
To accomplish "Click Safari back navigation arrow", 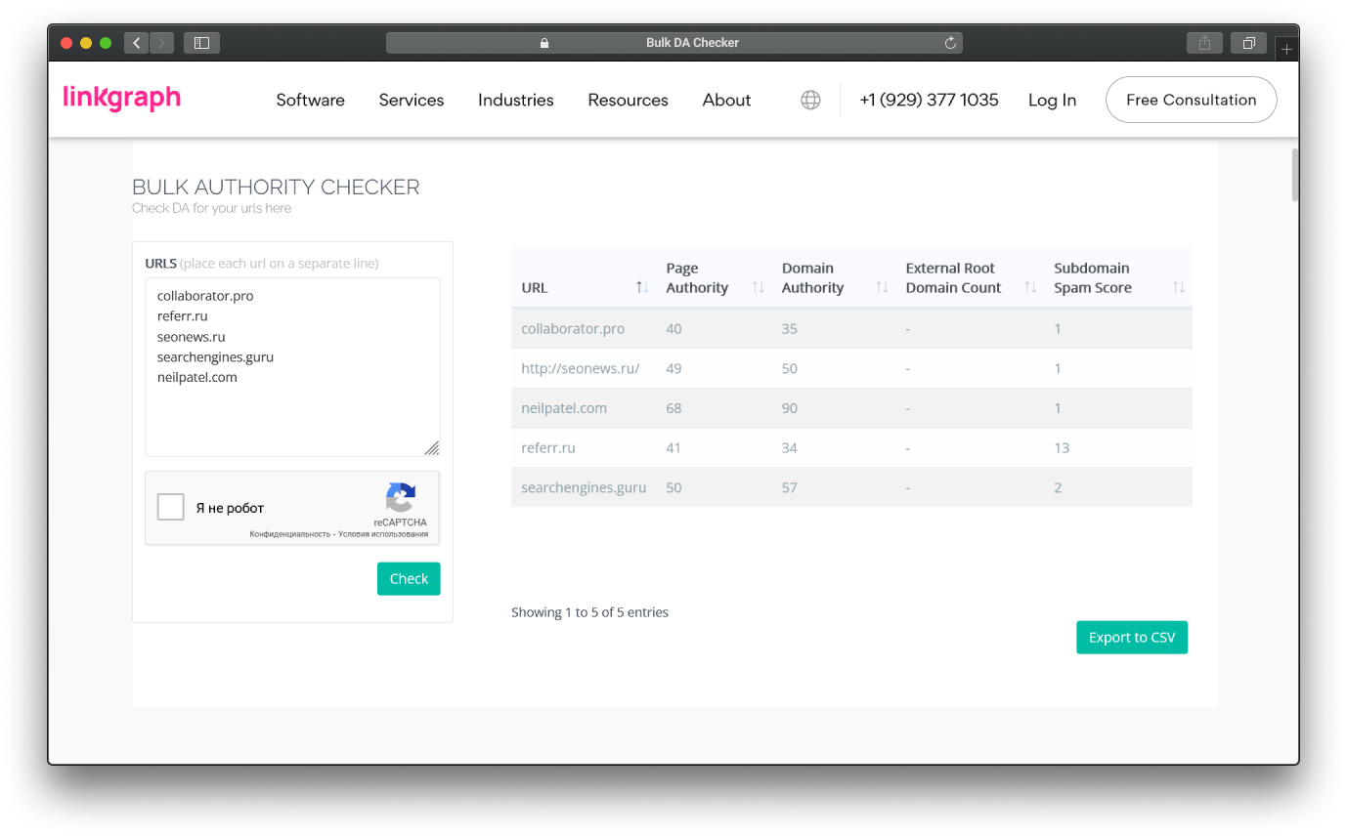I will [136, 43].
